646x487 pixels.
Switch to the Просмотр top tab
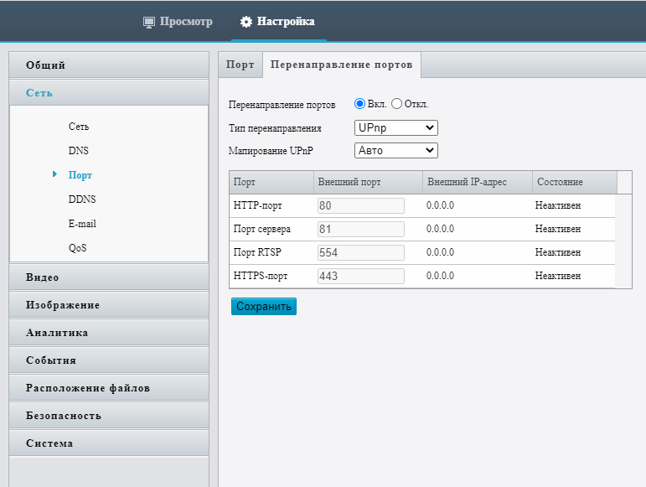178,22
